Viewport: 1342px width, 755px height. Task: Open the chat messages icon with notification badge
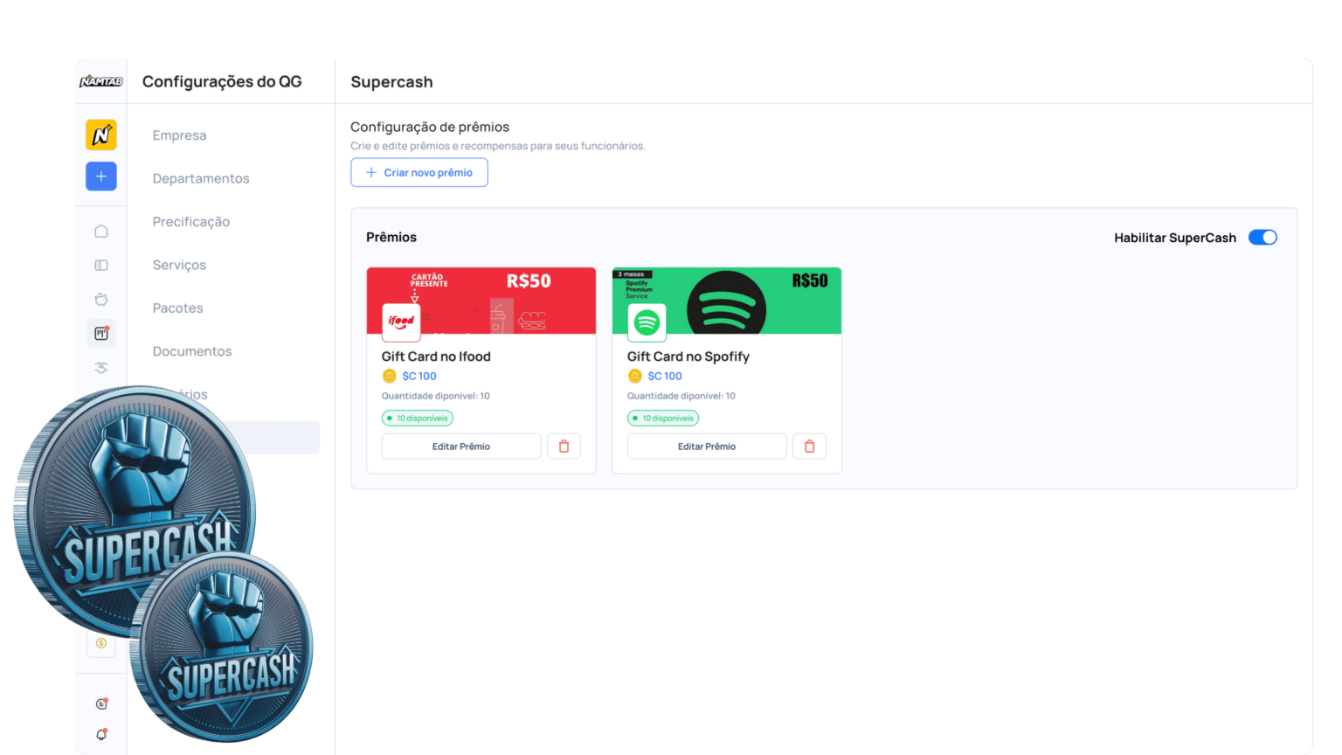[x=100, y=702]
